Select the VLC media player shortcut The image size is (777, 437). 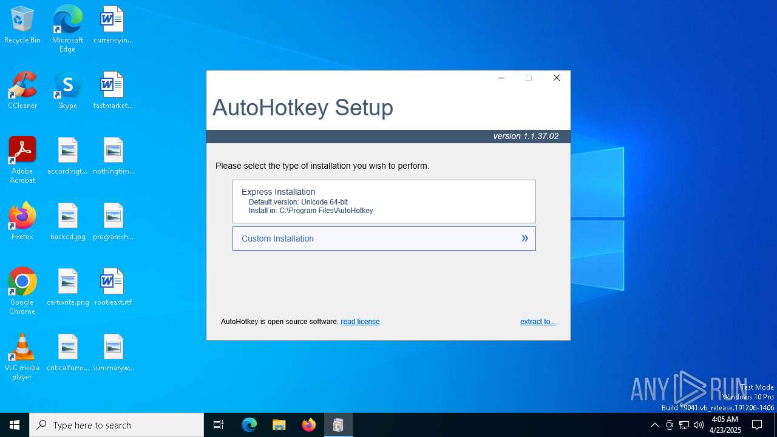pyautogui.click(x=22, y=357)
